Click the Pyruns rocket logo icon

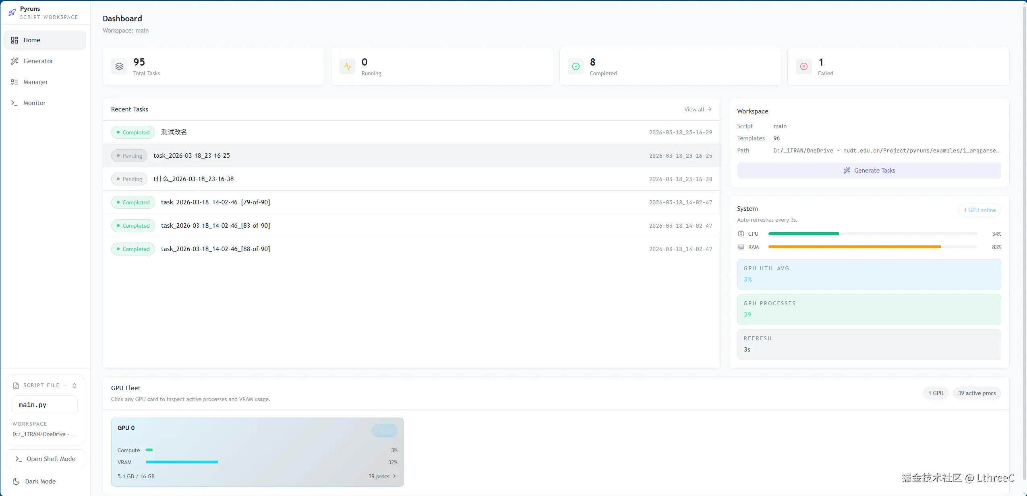point(12,12)
